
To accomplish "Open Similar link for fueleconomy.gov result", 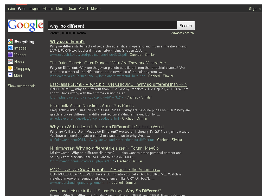I will pos(142,119).
